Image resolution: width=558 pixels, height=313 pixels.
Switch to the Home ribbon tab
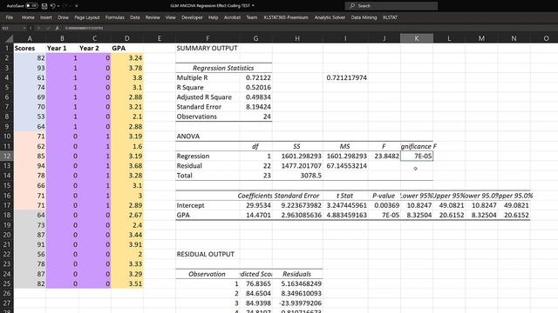coord(28,17)
